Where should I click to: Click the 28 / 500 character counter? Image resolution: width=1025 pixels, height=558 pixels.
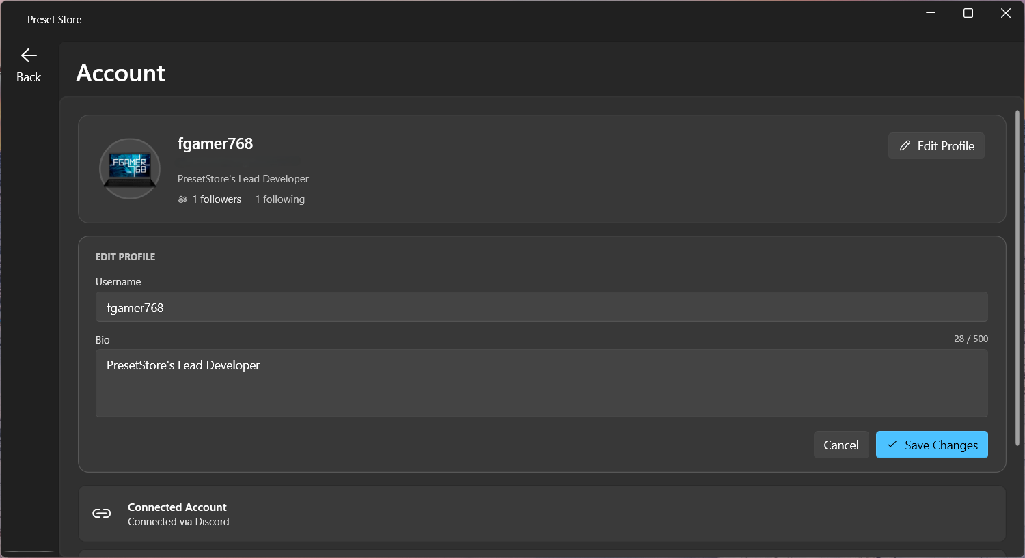point(971,339)
